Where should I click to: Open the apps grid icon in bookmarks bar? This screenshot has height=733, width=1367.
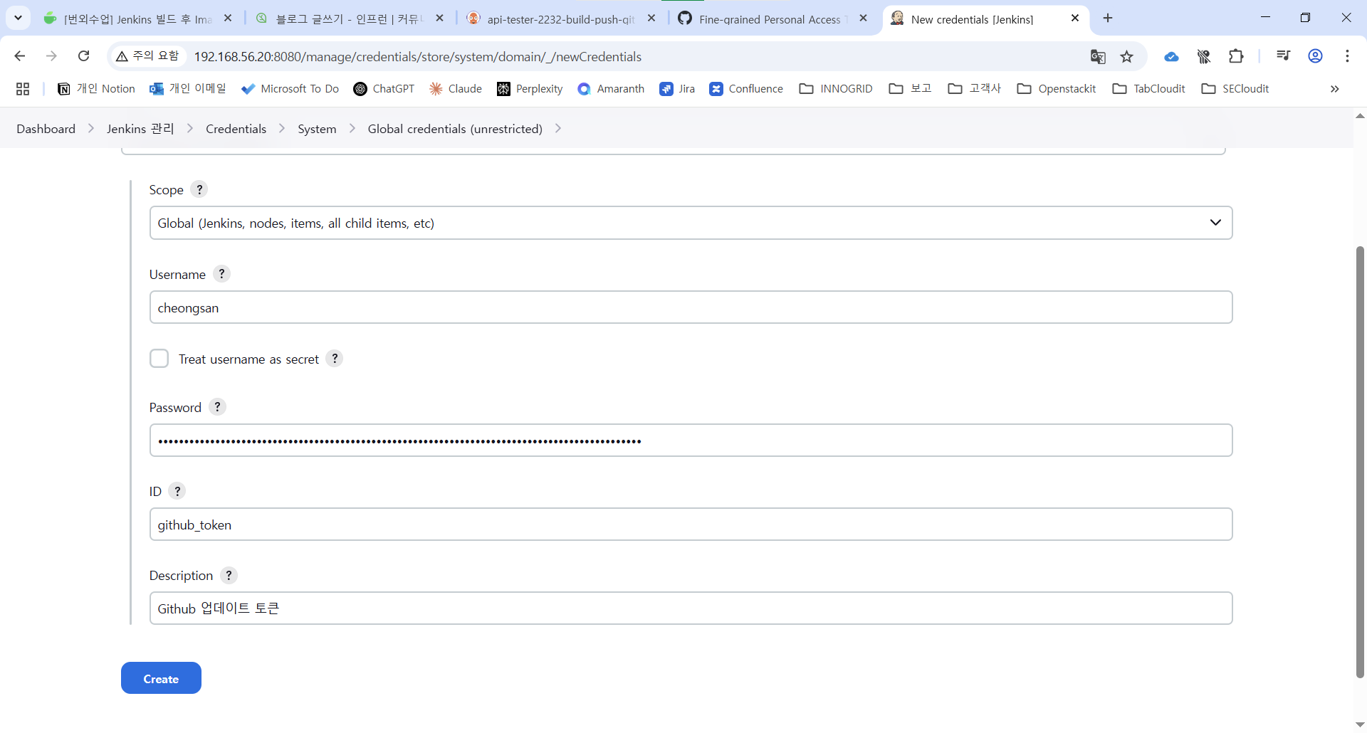[x=23, y=89]
